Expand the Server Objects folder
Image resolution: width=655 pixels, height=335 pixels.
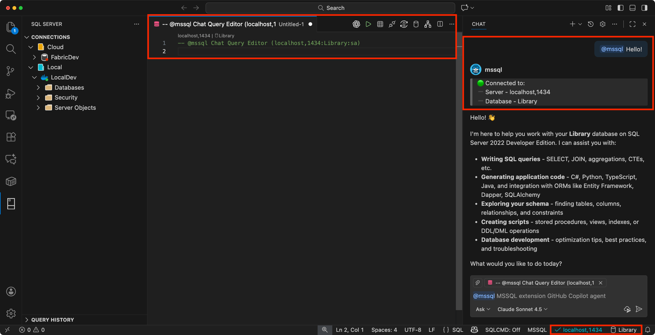point(38,108)
